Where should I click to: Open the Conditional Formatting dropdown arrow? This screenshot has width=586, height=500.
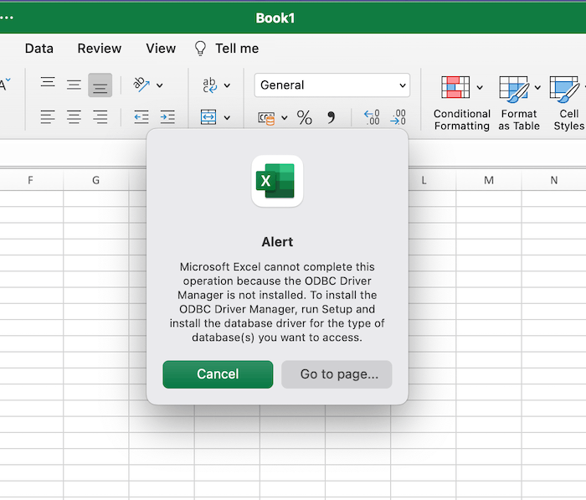480,87
